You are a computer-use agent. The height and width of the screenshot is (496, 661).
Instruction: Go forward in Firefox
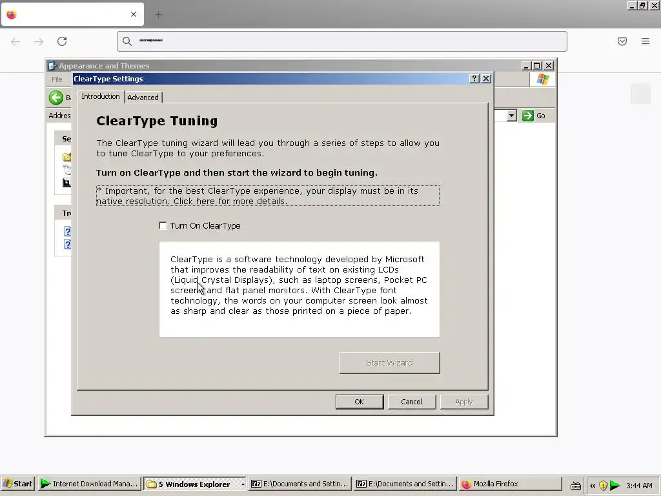tap(39, 41)
